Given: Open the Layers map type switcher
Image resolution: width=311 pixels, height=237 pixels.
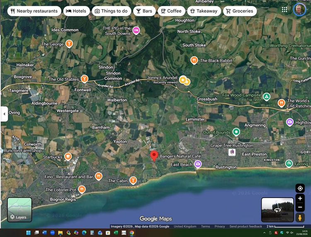Looking at the screenshot, I should [19, 210].
